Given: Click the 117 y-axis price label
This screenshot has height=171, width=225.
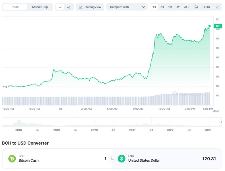Looking at the screenshot, I should pos(218,57).
